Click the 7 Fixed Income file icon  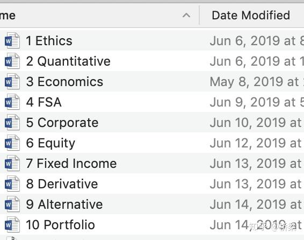12,163
